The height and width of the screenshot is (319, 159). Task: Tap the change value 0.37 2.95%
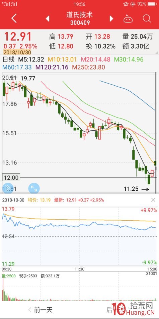20,46
